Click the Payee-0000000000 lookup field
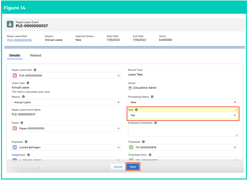This screenshot has width=248, height=180. click(67, 128)
